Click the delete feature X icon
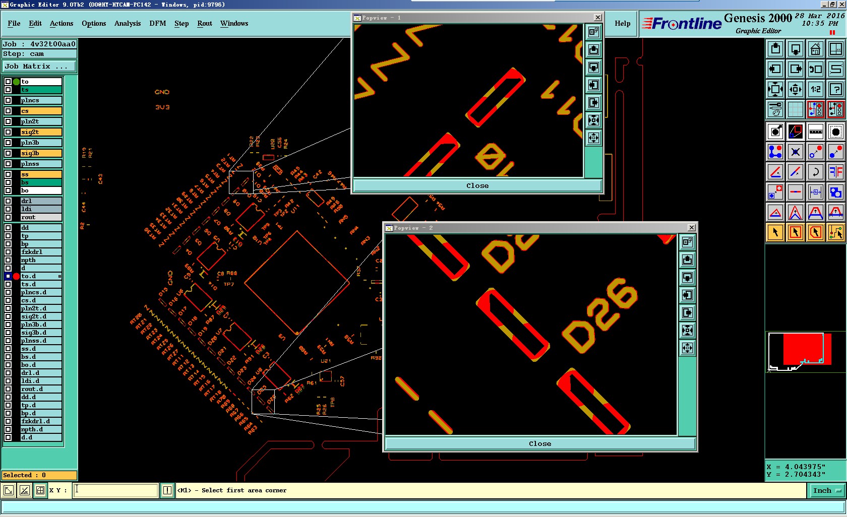 (796, 152)
